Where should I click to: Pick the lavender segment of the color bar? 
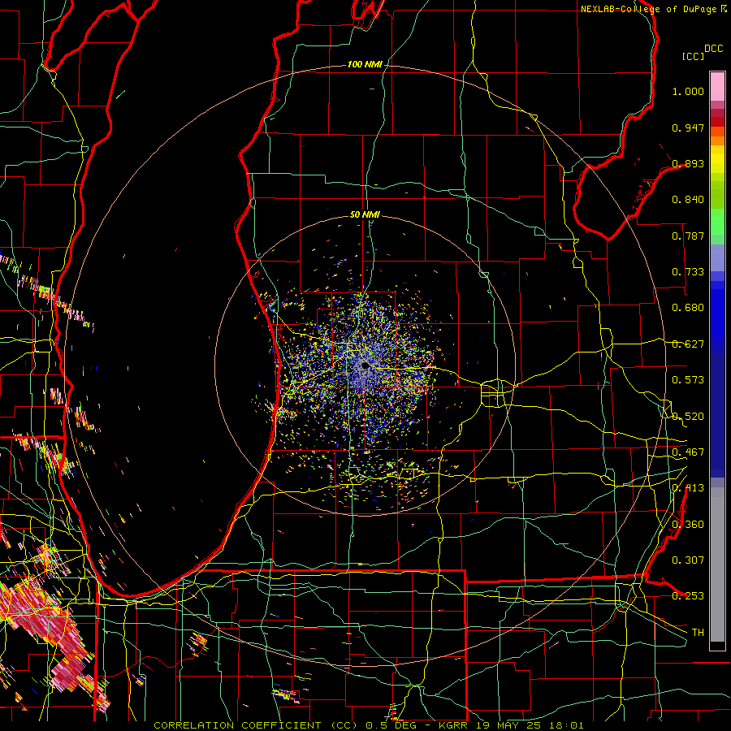[x=717, y=257]
